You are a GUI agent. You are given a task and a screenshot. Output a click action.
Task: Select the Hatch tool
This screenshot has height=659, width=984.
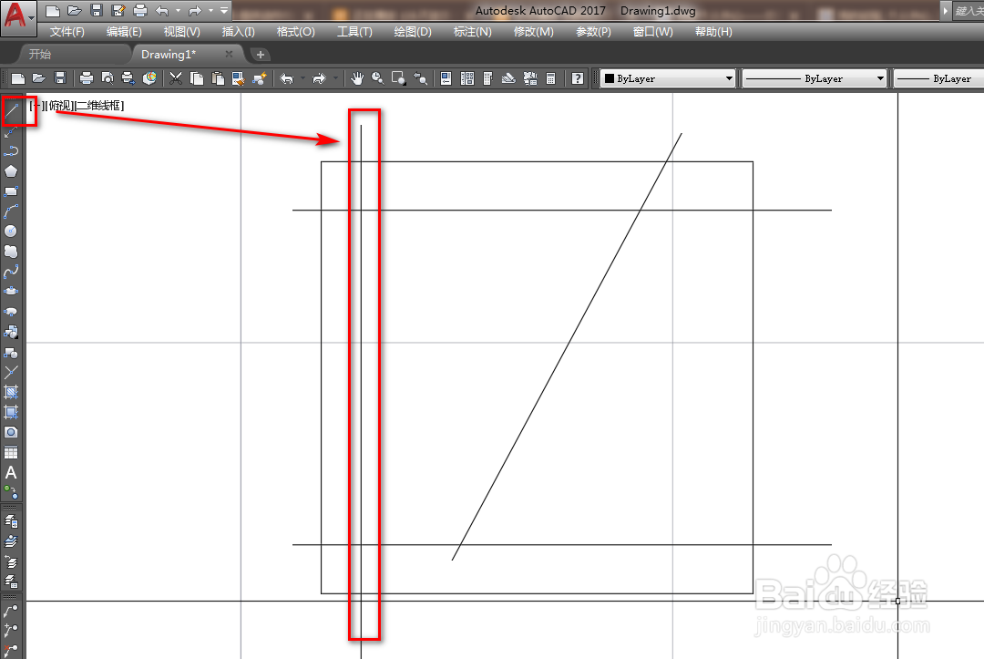coord(11,392)
